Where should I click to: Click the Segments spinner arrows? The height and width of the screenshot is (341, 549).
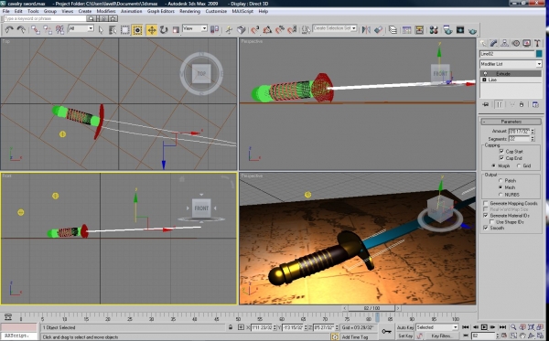533,139
